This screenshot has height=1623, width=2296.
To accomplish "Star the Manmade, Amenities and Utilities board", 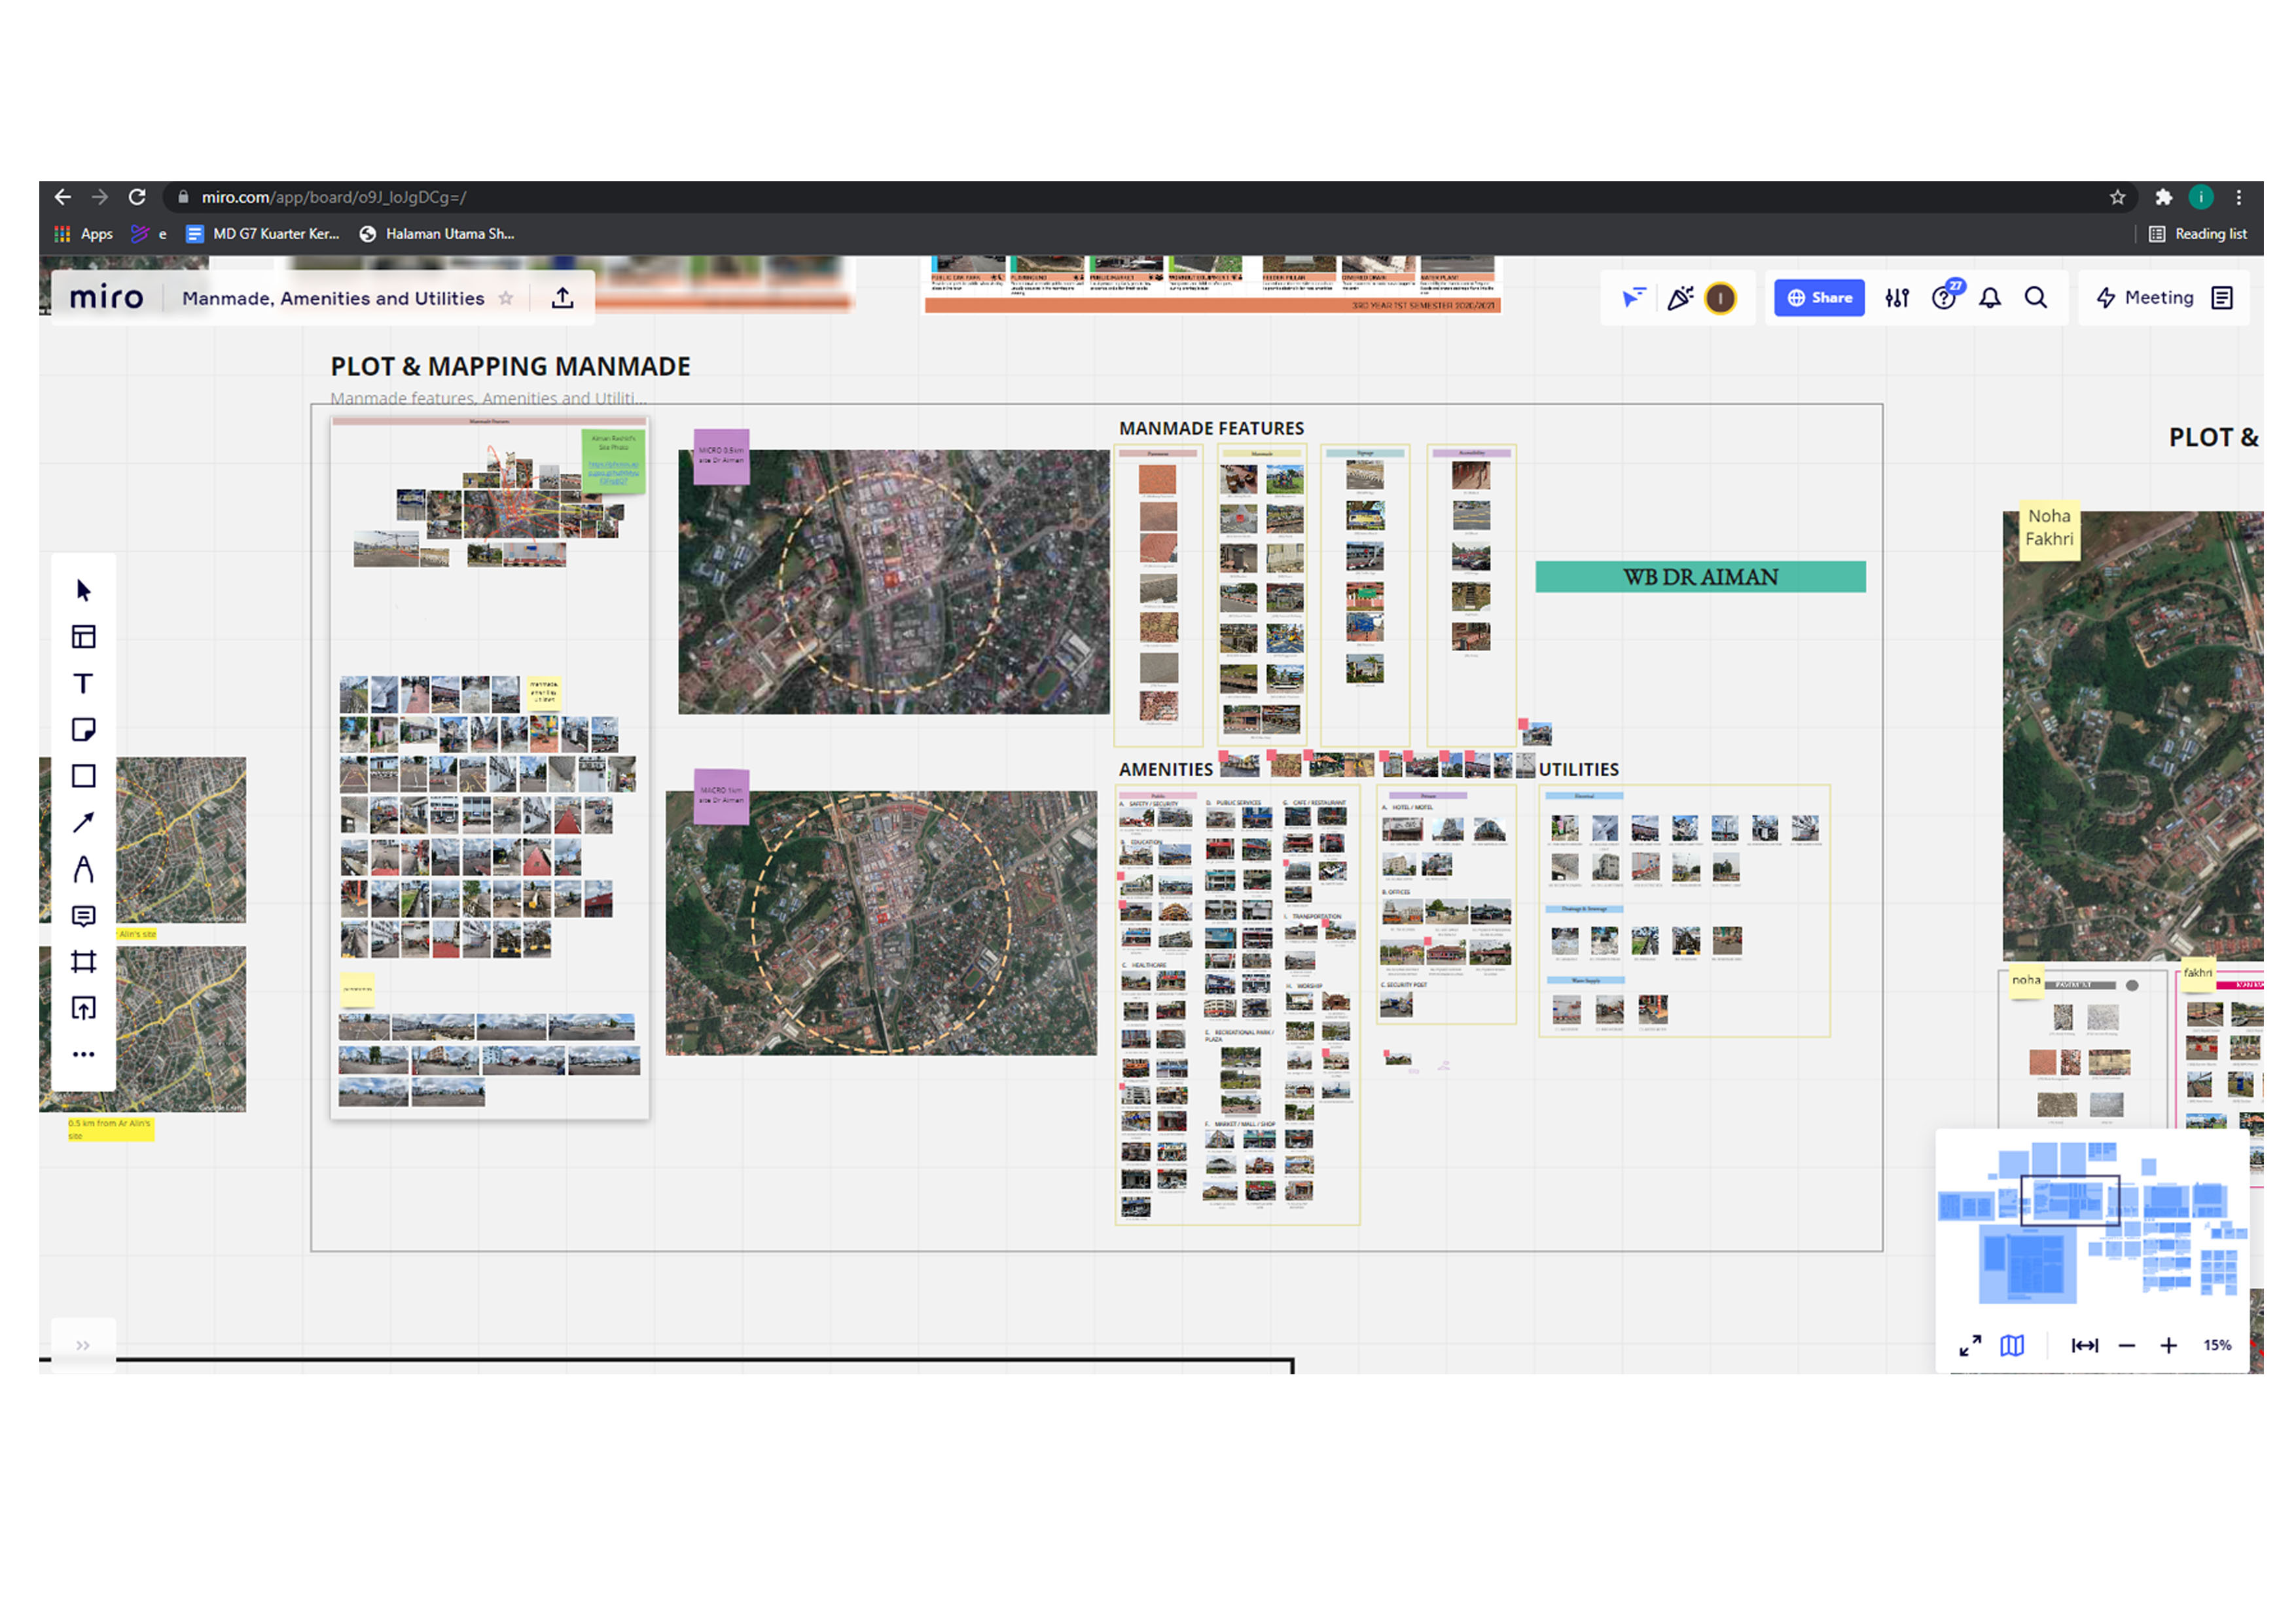I will coord(506,298).
